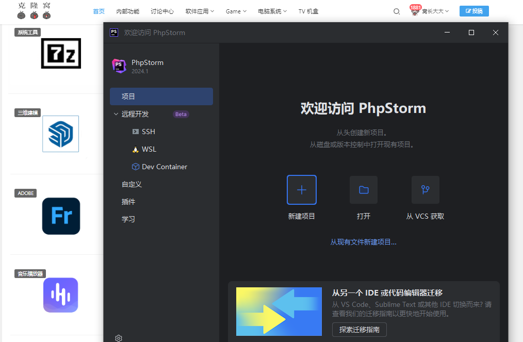This screenshot has width=523, height=342.
Task: Open the 电脑系统 dropdown menu
Action: tap(272, 11)
